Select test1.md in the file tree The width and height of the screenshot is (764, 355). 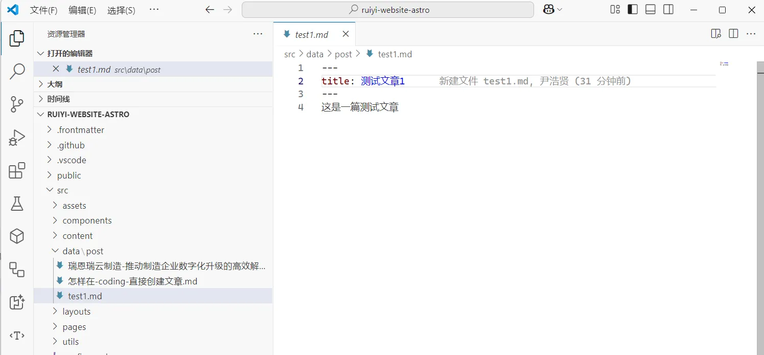[x=153, y=296]
